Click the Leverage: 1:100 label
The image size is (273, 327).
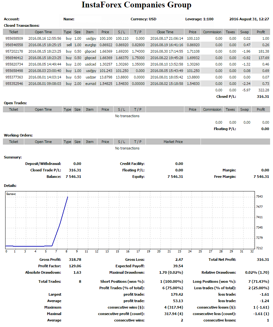[x=200, y=19]
